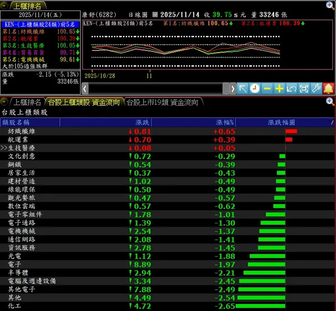
Task: Click green bar in 化工 row
Action: (x=260, y=306)
